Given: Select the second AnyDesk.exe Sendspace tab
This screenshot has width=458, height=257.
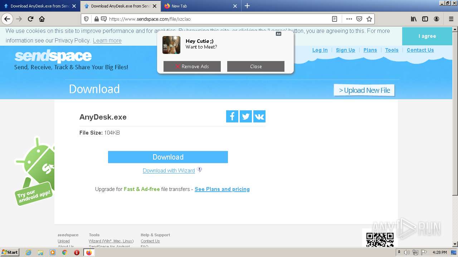Looking at the screenshot, I should click(x=120, y=6).
